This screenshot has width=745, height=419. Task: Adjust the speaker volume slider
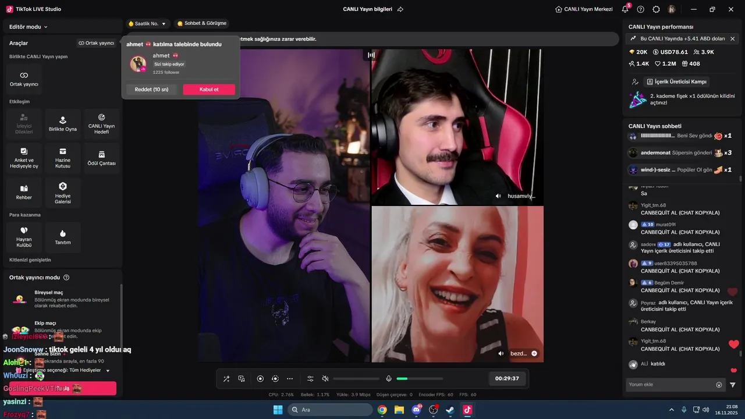pos(356,379)
